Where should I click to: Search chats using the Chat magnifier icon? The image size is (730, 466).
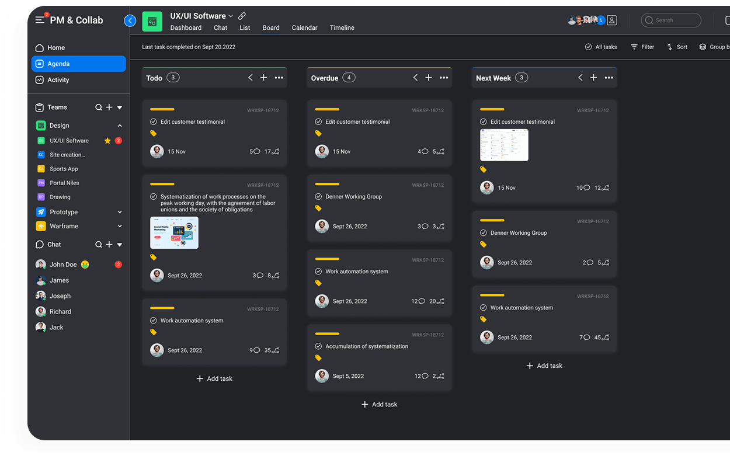pos(99,245)
